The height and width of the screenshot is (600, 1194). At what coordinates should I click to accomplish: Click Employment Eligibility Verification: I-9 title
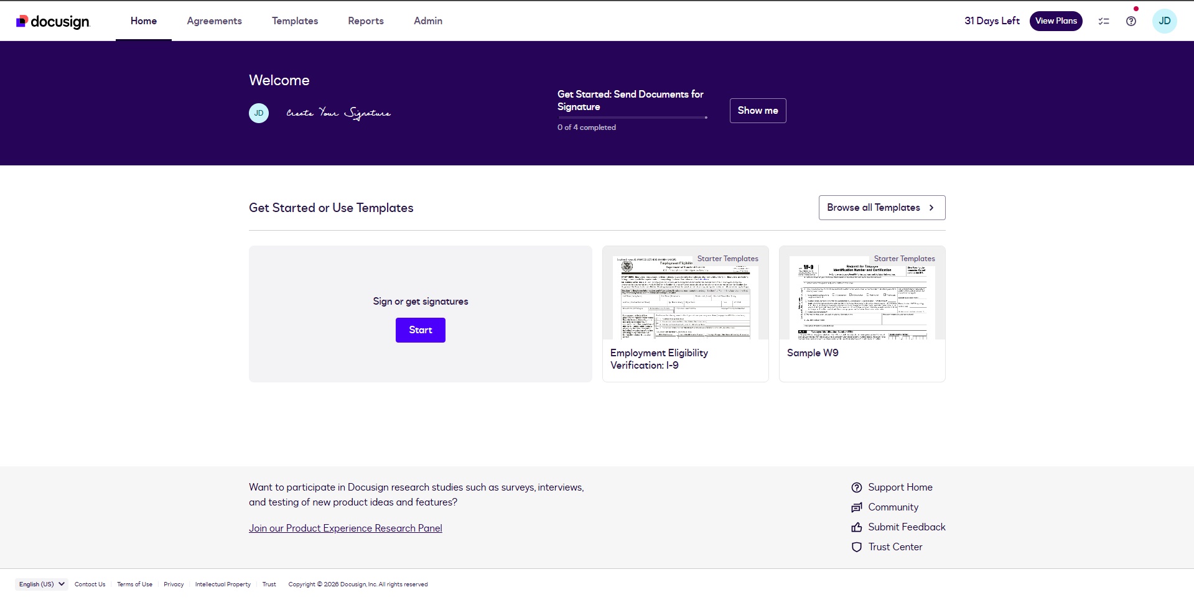[x=659, y=359]
